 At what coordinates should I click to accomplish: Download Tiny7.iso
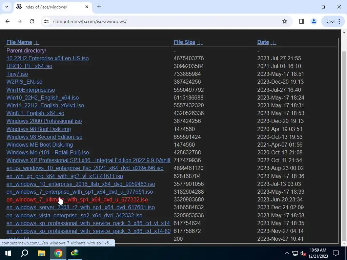17,74
